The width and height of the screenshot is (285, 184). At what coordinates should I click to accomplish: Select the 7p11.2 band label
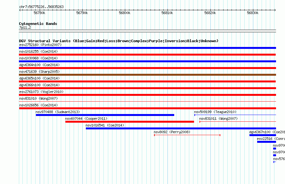(25, 27)
